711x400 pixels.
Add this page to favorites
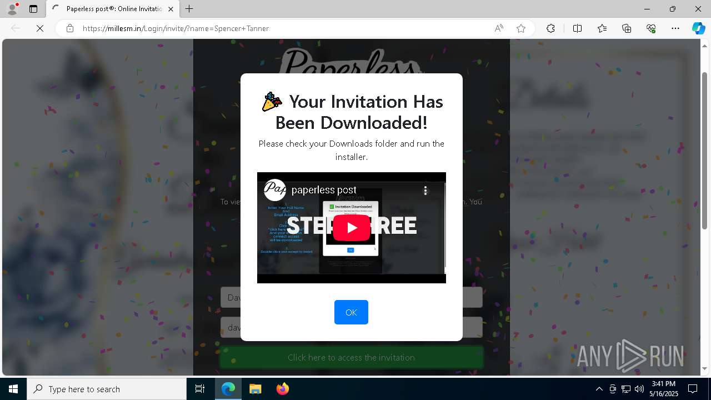tap(521, 28)
